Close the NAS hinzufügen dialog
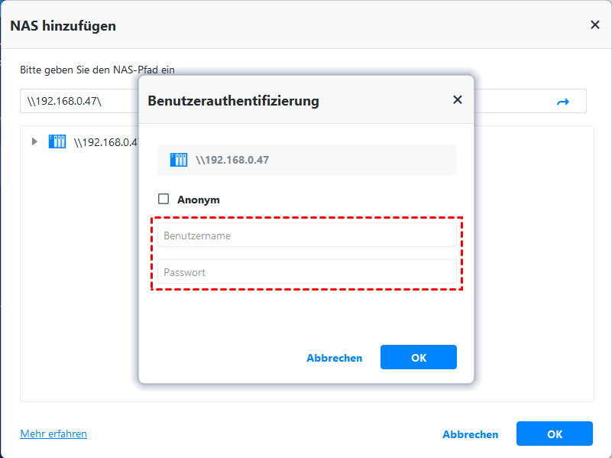This screenshot has height=458, width=612. click(x=594, y=24)
